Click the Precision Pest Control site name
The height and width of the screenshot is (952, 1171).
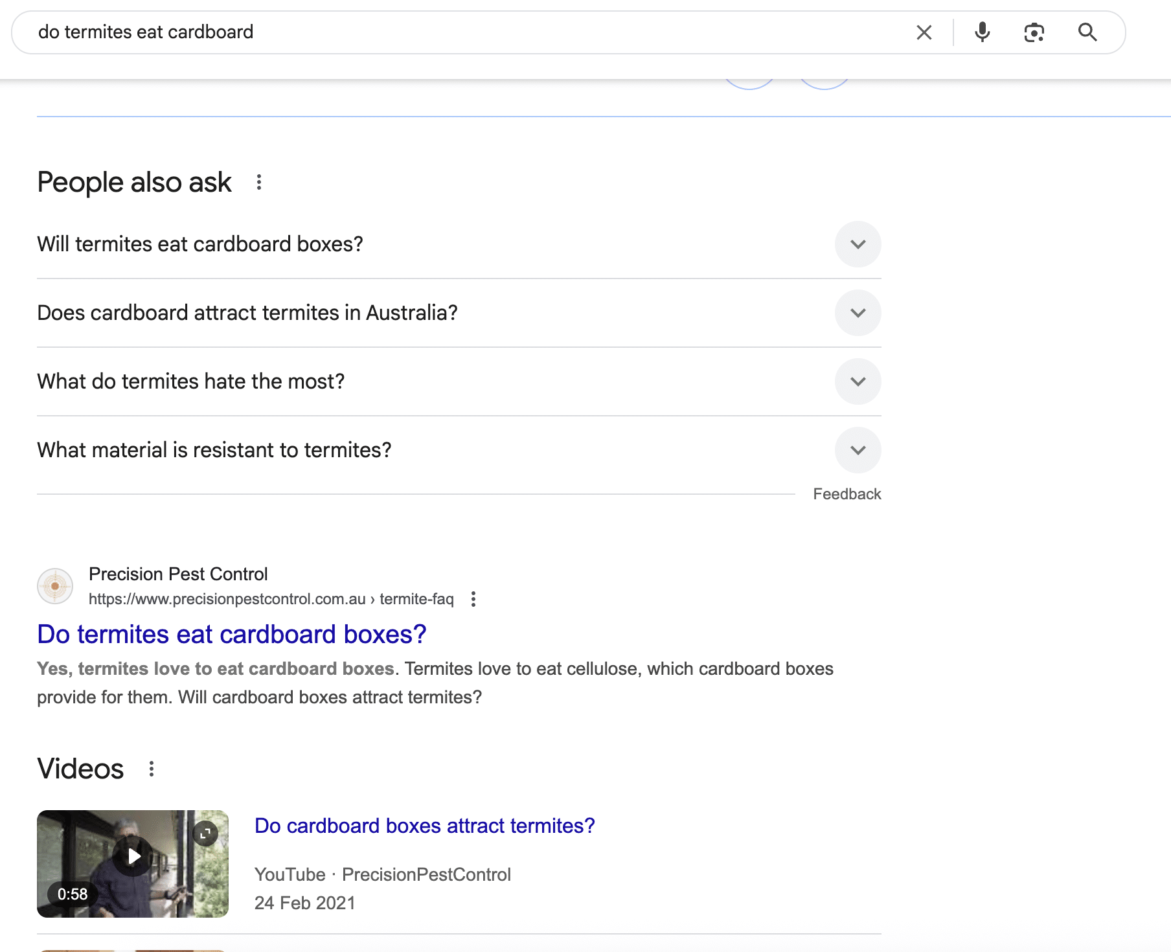[x=178, y=574]
